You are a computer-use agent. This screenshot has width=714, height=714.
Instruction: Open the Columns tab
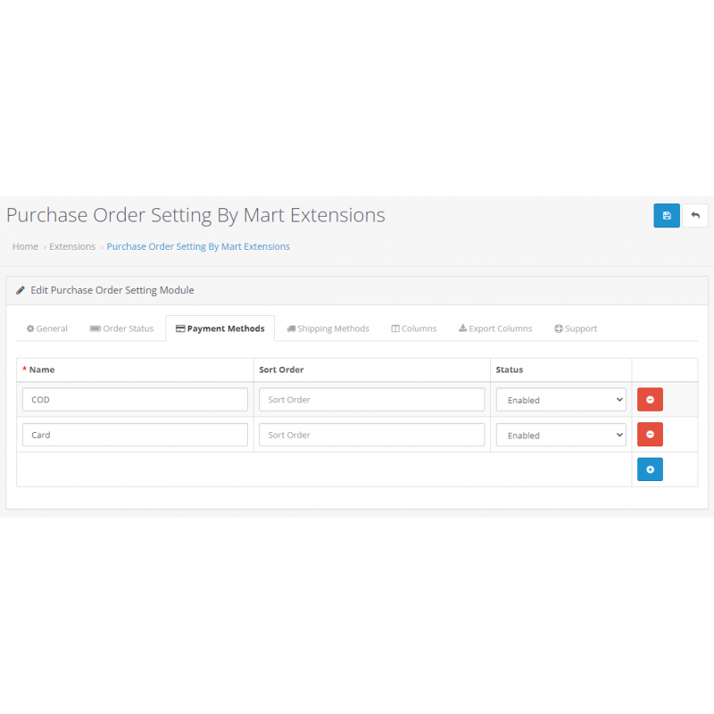[414, 328]
